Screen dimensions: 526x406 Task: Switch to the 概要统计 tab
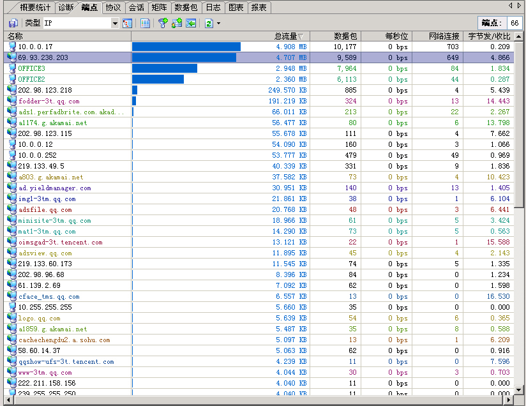(35, 8)
